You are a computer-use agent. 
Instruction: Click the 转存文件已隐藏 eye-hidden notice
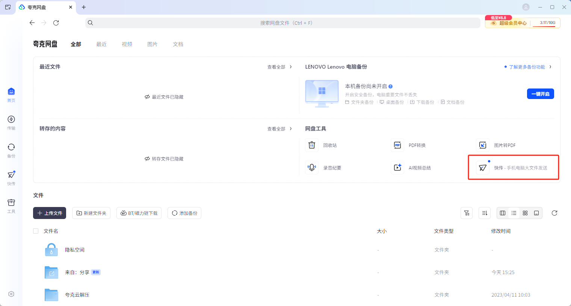(164, 159)
